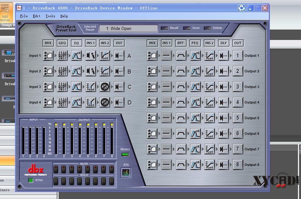Open the Input 2 mixer module
The height and width of the screenshot is (199, 301).
click(48, 71)
